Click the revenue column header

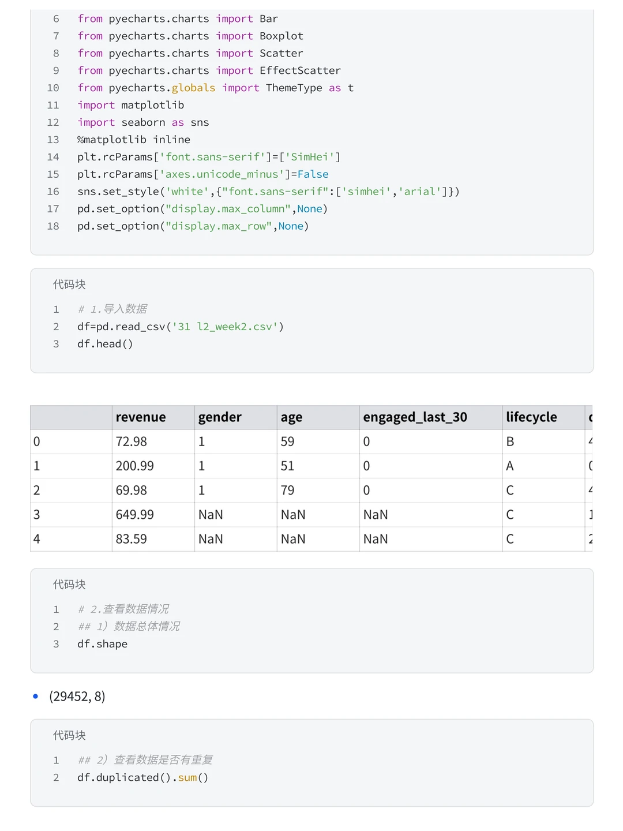pos(141,417)
